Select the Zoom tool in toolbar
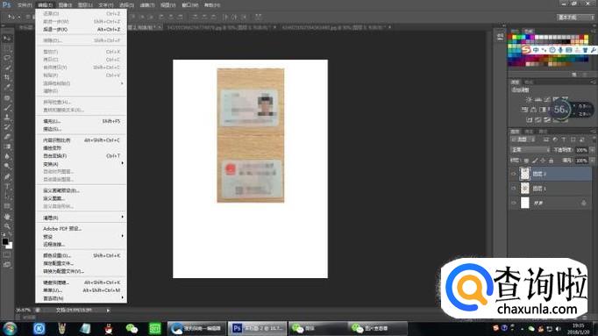This screenshot has height=336, width=598. click(7, 226)
